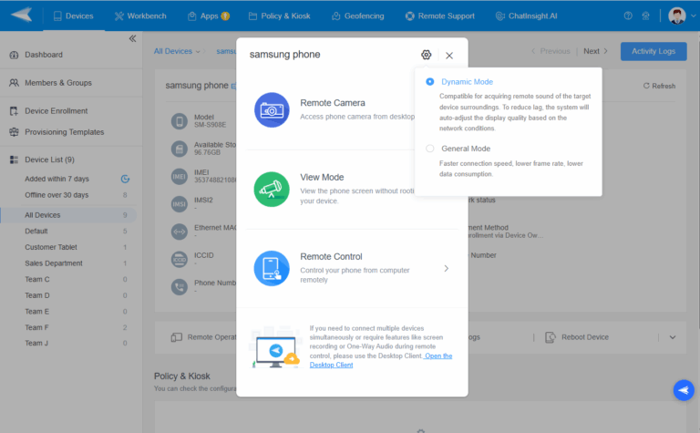Screen dimensions: 700x433
Task: Click the customer service headset icon
Action: tap(645, 16)
